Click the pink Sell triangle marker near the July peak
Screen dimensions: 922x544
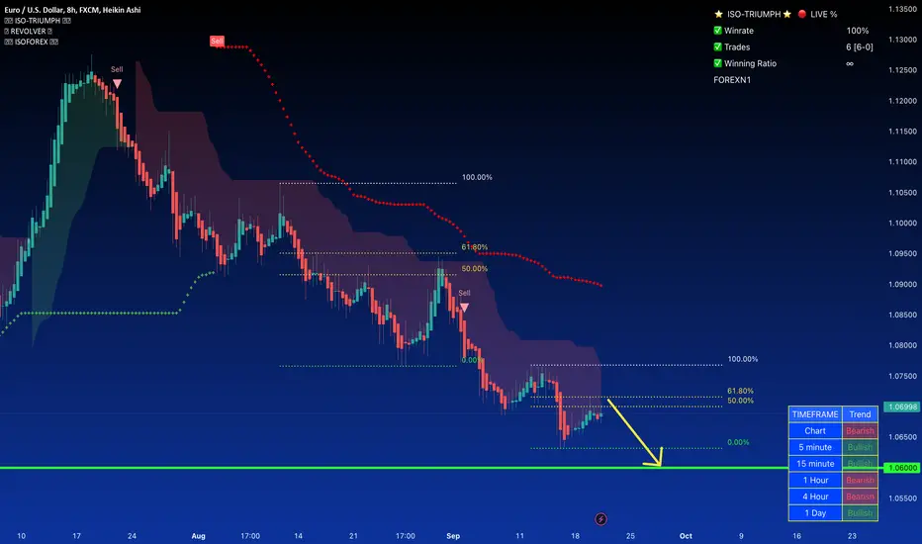[117, 84]
